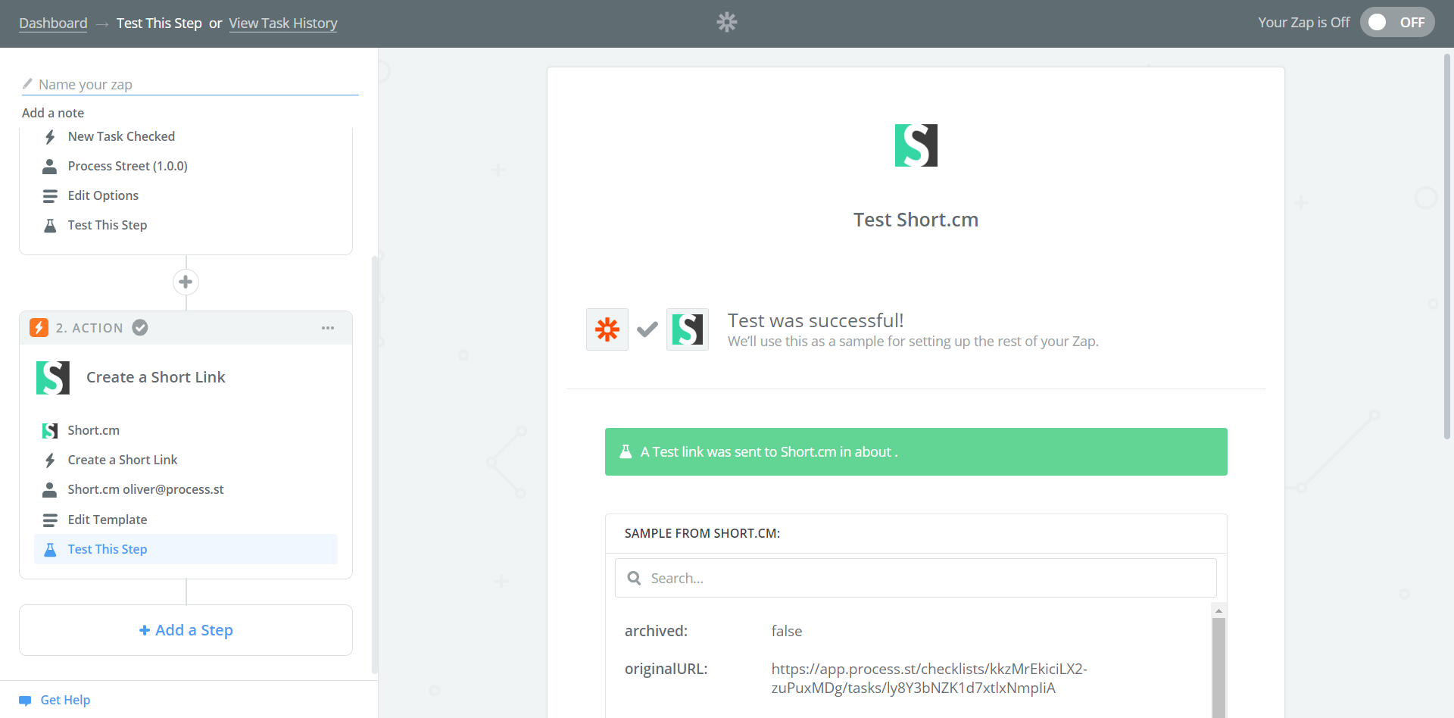Open View Task History
This screenshot has width=1454, height=718.
click(282, 23)
